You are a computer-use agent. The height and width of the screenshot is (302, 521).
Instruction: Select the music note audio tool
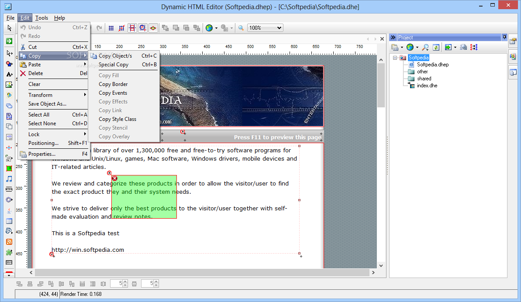pyautogui.click(x=9, y=179)
